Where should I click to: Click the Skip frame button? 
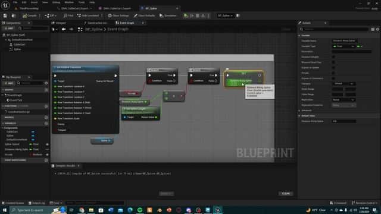point(192,15)
